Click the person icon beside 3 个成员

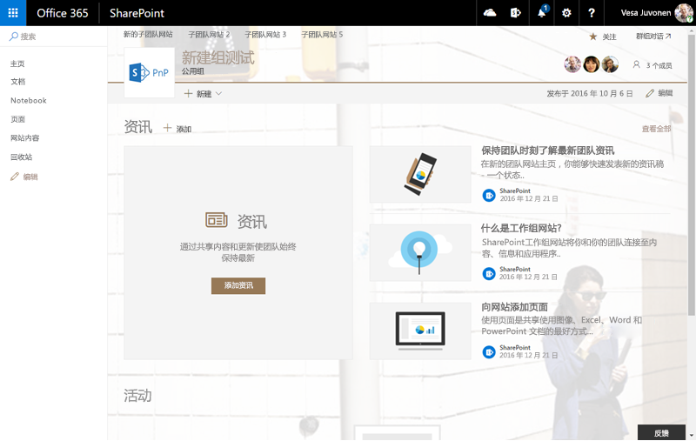pyautogui.click(x=636, y=64)
